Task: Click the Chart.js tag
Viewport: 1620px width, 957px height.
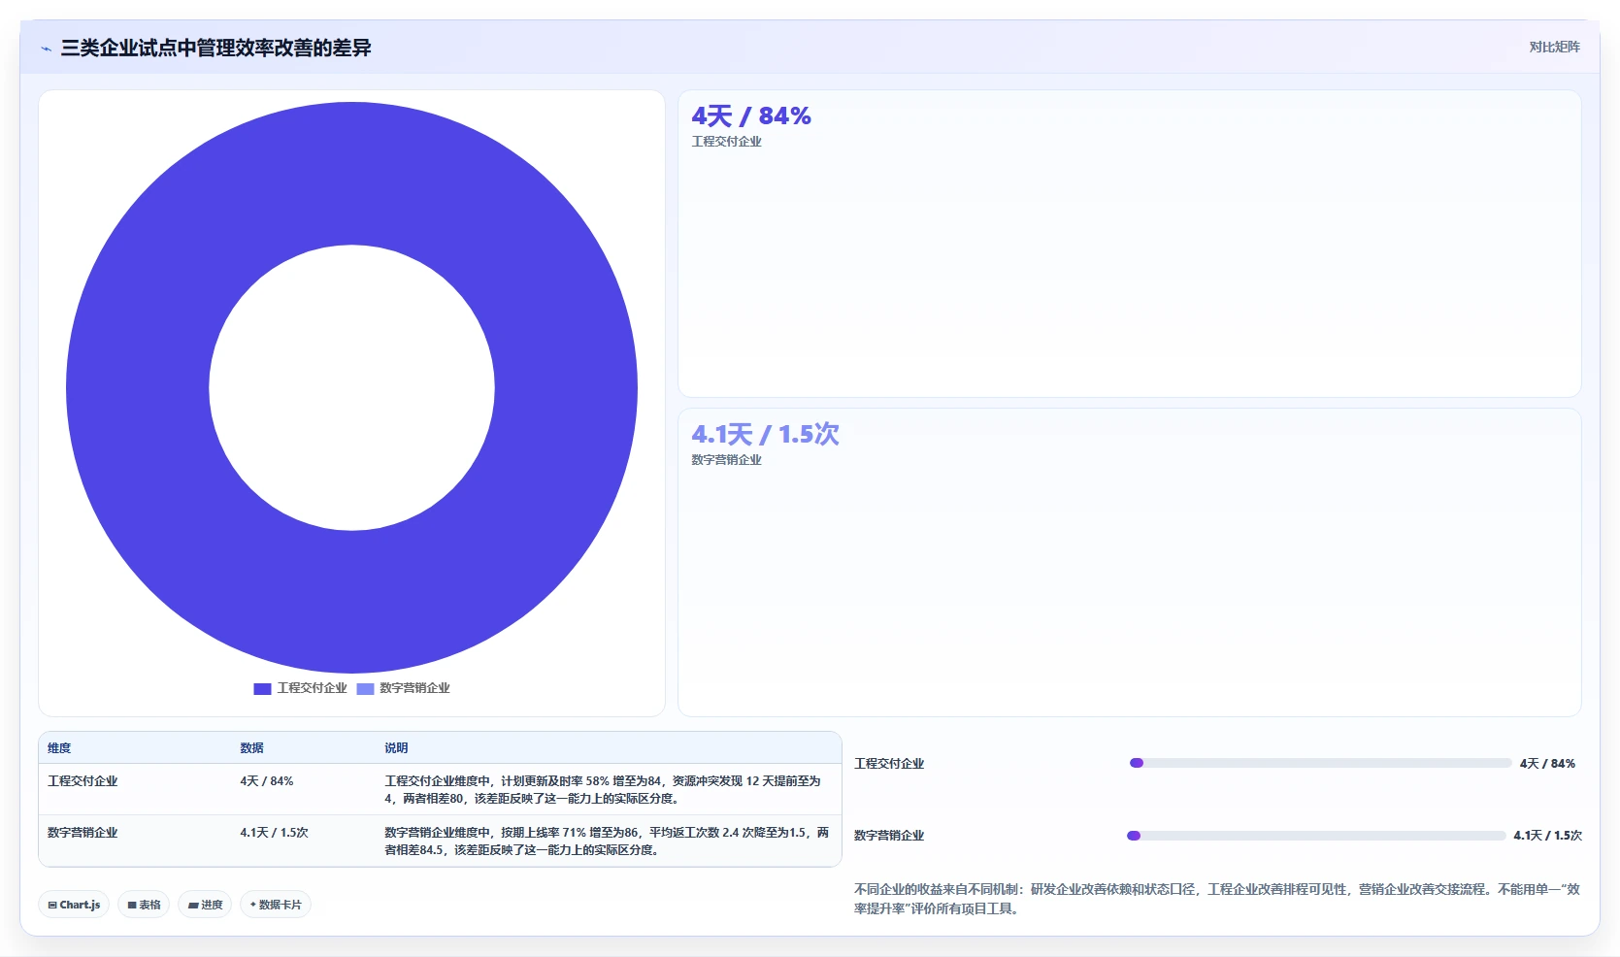Action: pyautogui.click(x=74, y=905)
